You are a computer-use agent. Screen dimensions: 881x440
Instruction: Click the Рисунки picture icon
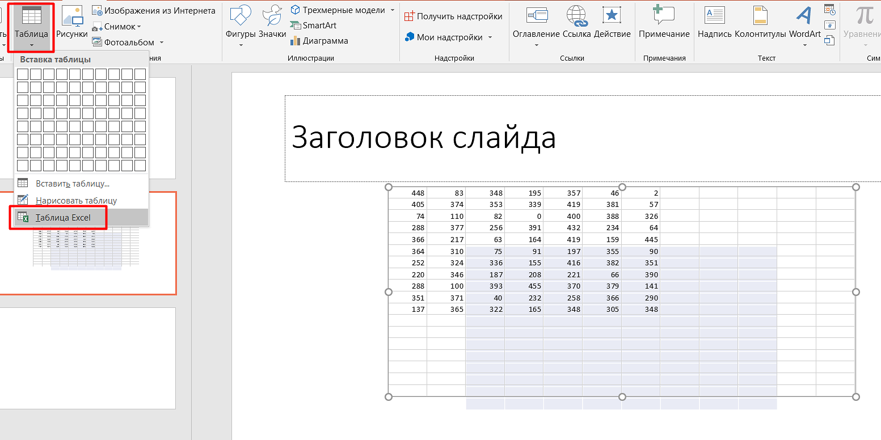pyautogui.click(x=72, y=23)
